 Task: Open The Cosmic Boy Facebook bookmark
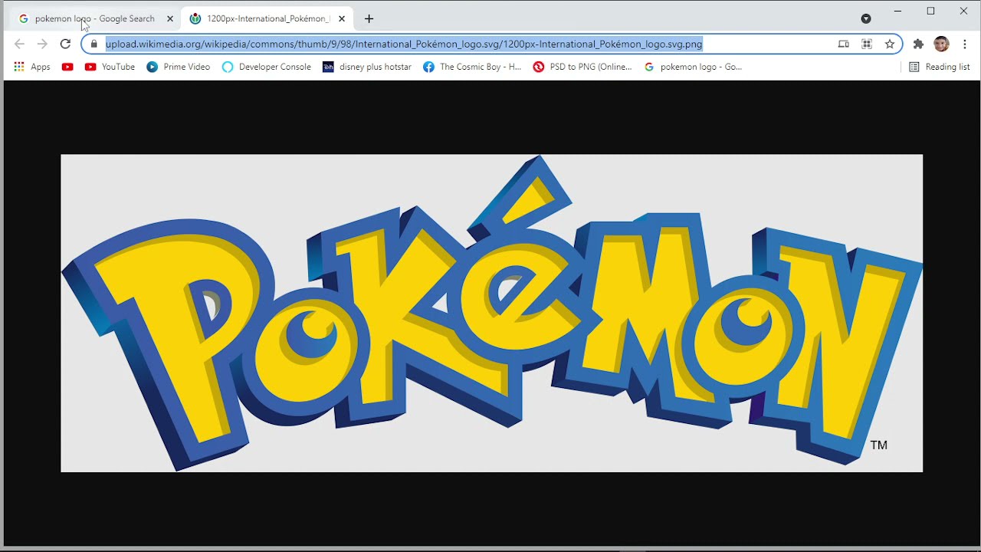(x=472, y=67)
